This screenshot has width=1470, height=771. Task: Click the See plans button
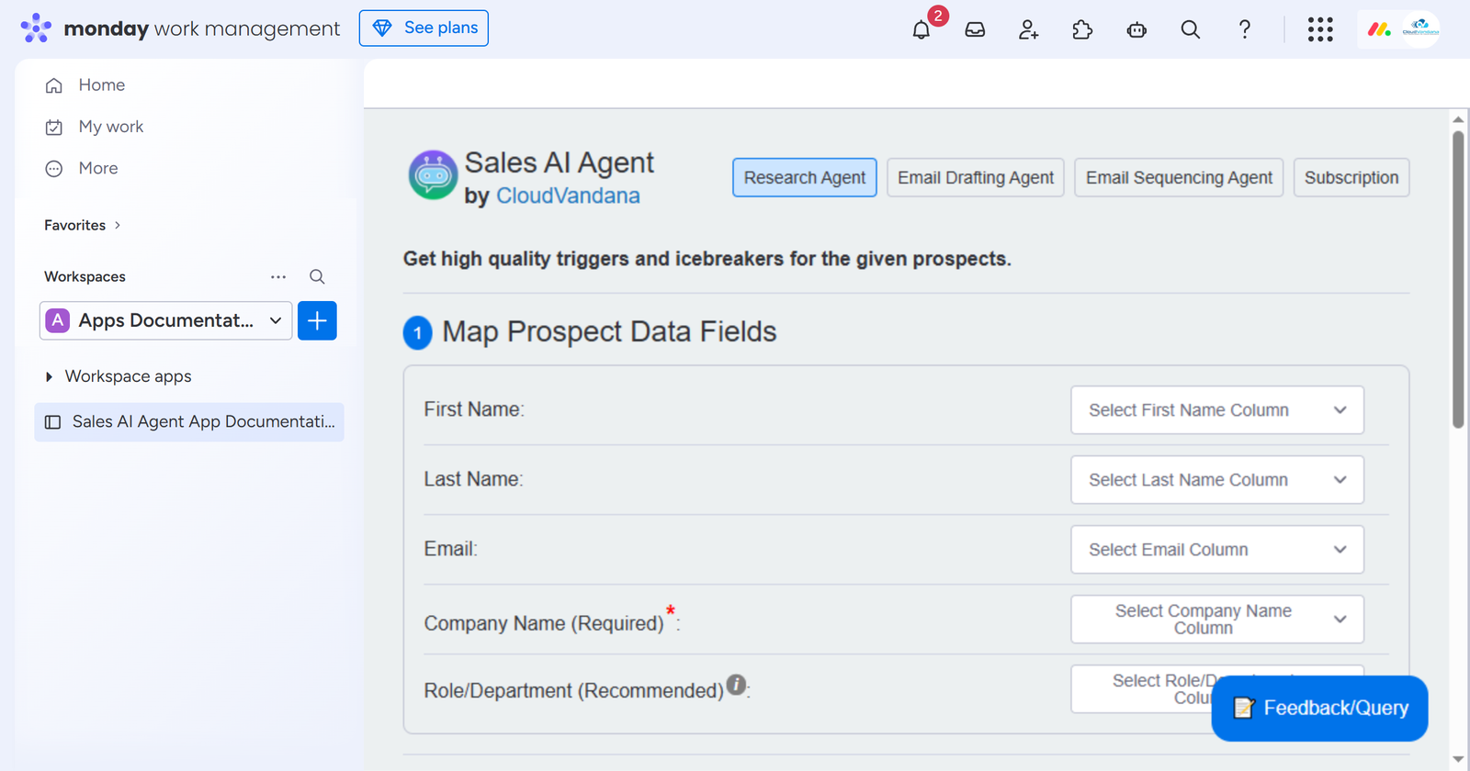pyautogui.click(x=424, y=28)
